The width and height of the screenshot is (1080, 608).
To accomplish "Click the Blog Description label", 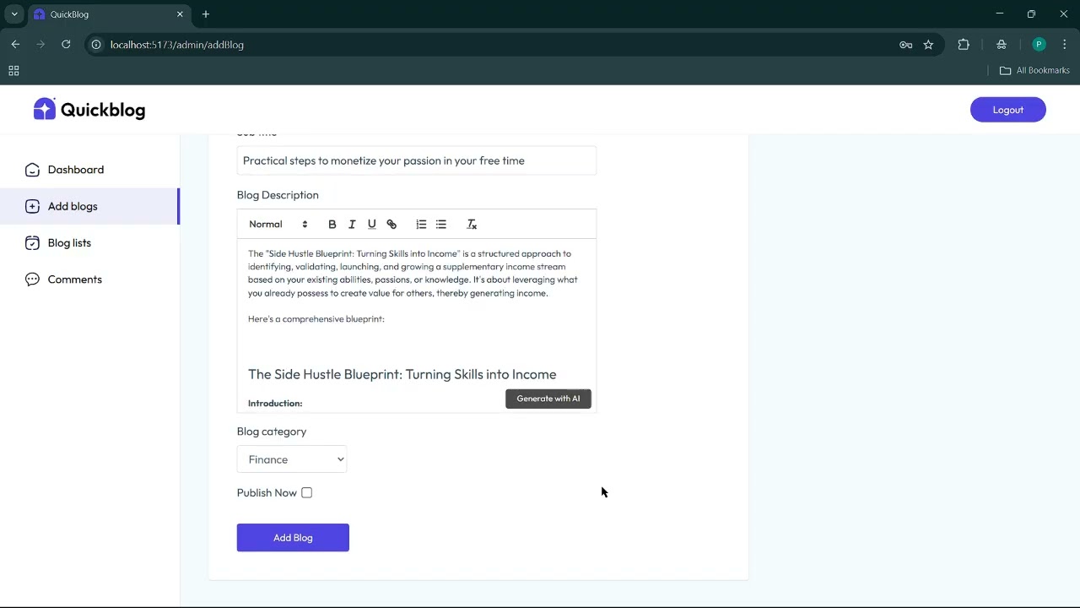I will pos(278,195).
